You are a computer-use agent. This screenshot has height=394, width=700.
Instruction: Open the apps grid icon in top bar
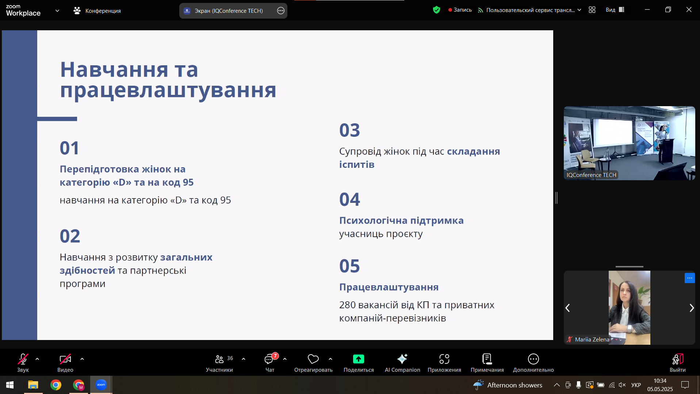tap(592, 10)
